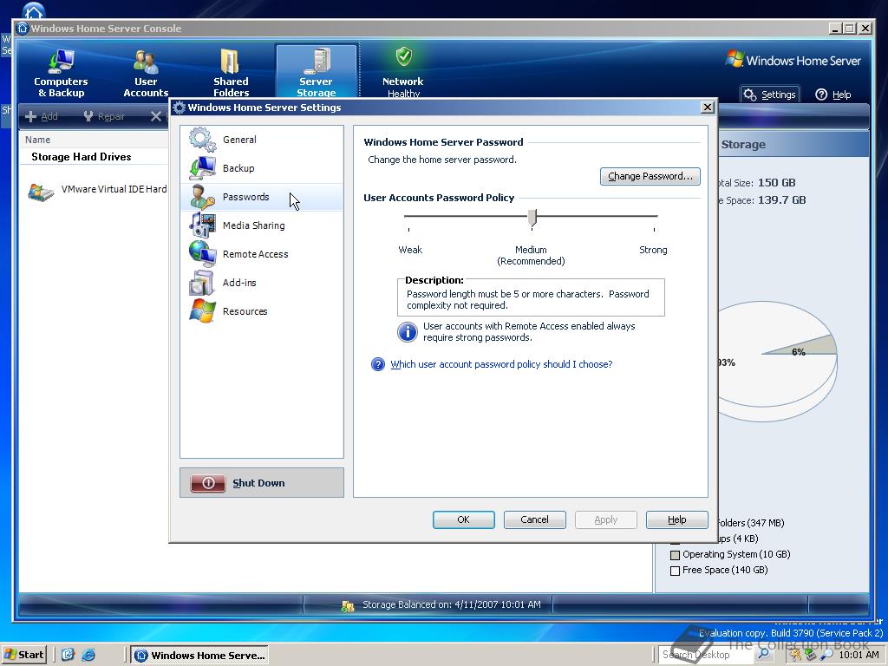Screen dimensions: 888x666
Task: Check the Network Healthy status
Action: pyautogui.click(x=402, y=73)
